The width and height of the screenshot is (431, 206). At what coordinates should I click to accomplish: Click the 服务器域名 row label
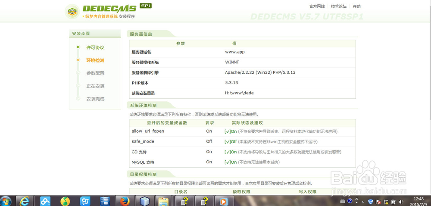[141, 52]
